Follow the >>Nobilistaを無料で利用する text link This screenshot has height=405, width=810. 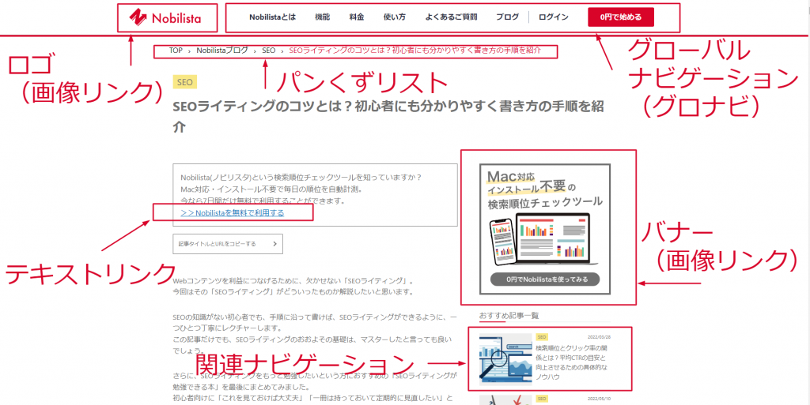pos(233,212)
